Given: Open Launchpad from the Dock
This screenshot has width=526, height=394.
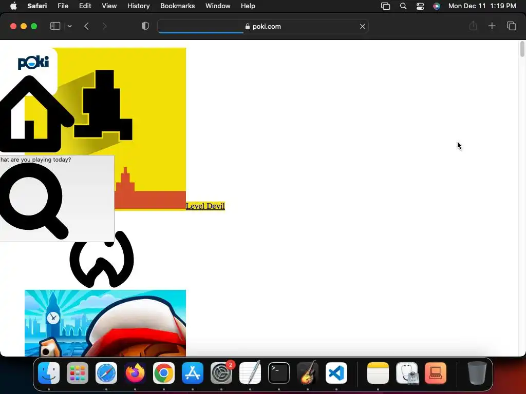Looking at the screenshot, I should click(78, 373).
